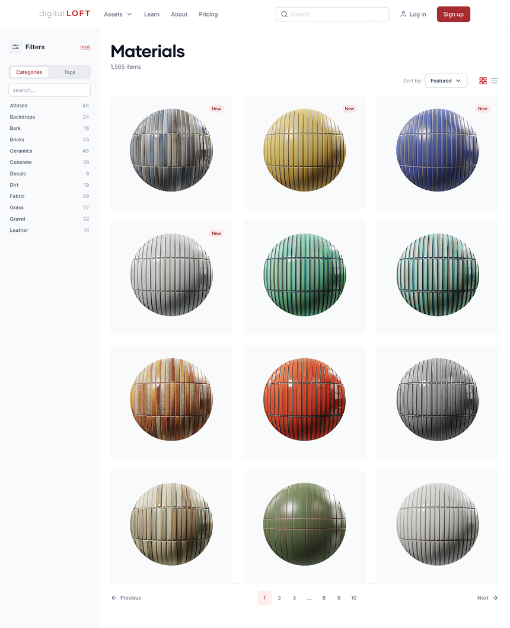This screenshot has width=510, height=628.
Task: Click the pagination ellipsis
Action: click(309, 598)
